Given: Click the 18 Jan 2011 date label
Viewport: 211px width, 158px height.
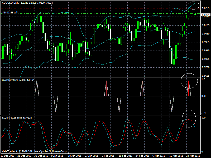Looking at the screenshot, I should click(x=75, y=156).
